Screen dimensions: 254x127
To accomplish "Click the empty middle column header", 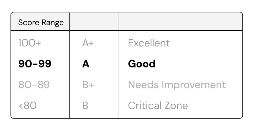I will [94, 21].
